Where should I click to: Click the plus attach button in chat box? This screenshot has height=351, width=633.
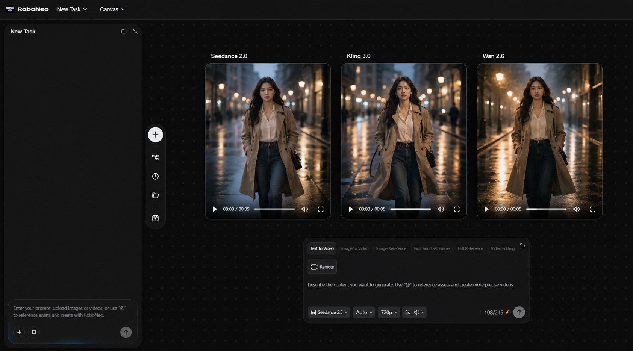click(19, 332)
